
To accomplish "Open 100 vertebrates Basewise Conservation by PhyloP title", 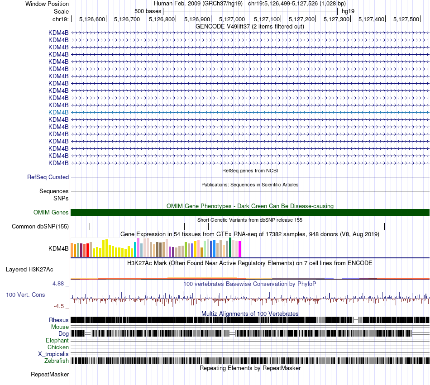I will point(250,284).
